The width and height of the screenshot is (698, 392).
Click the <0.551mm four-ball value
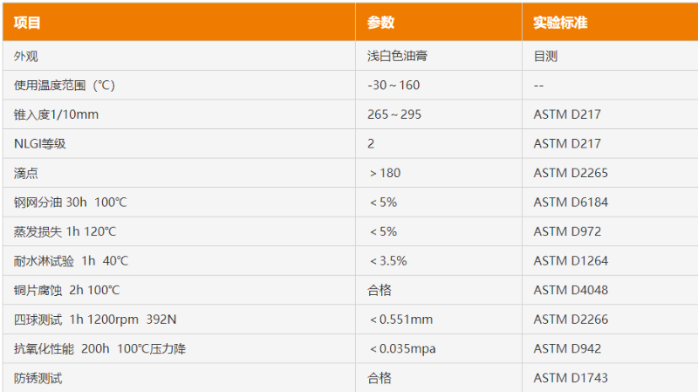[401, 320]
